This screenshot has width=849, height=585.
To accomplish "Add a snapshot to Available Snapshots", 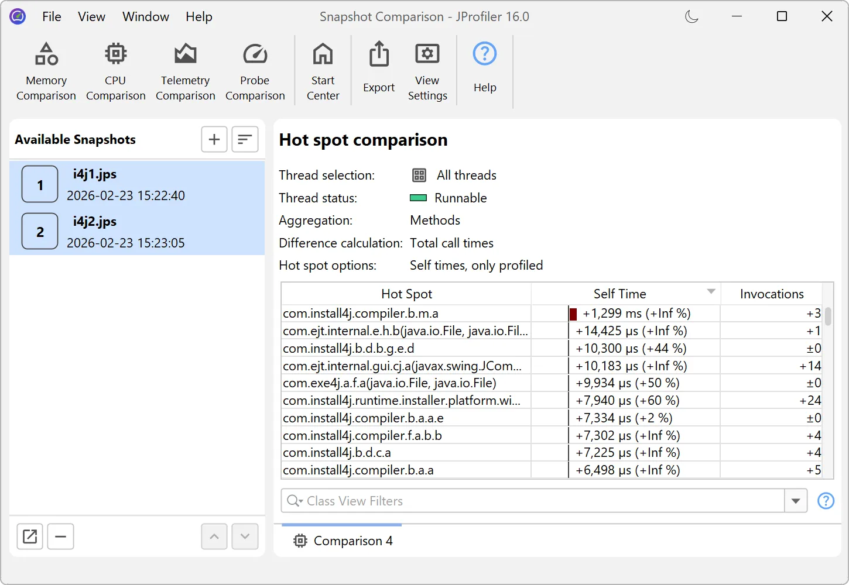I will tap(214, 139).
